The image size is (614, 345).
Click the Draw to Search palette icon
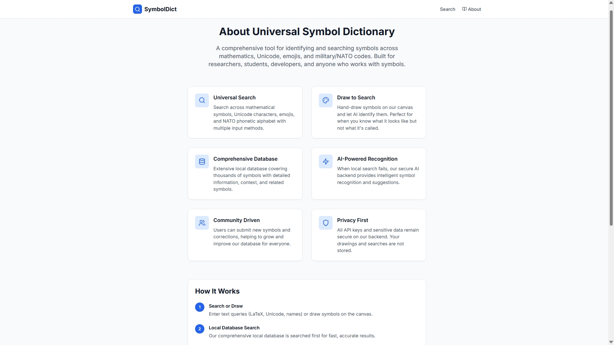pos(326,100)
